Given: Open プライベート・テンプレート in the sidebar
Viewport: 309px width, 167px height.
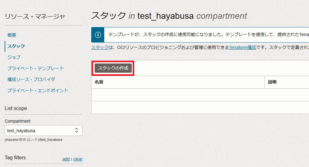Looking at the screenshot, I should [36, 68].
